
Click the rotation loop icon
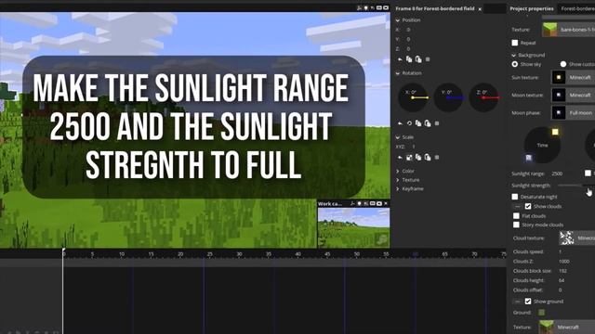409,123
